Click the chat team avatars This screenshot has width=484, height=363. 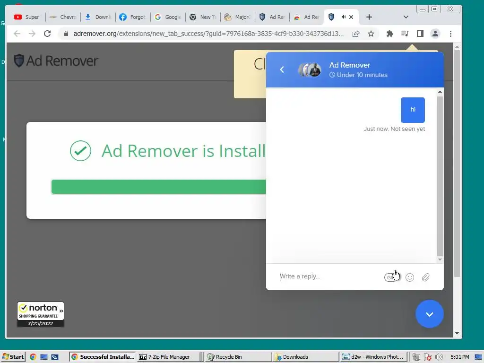pos(310,70)
